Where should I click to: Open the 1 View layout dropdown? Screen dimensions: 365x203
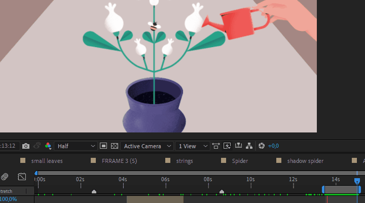[193, 146]
